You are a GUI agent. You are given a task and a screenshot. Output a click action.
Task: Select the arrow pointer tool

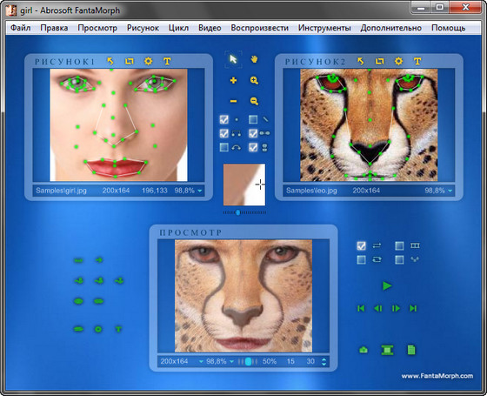pyautogui.click(x=233, y=59)
